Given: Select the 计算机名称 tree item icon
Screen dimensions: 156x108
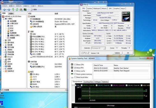Looking at the screenshot, I should pos(8,23).
